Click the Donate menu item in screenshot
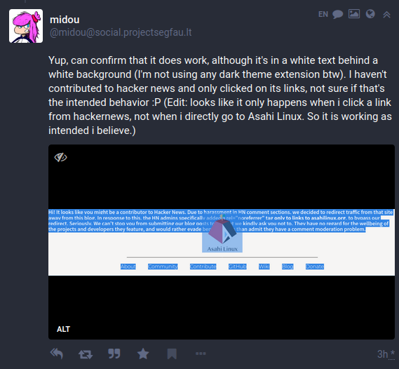This screenshot has width=399, height=369. [315, 267]
